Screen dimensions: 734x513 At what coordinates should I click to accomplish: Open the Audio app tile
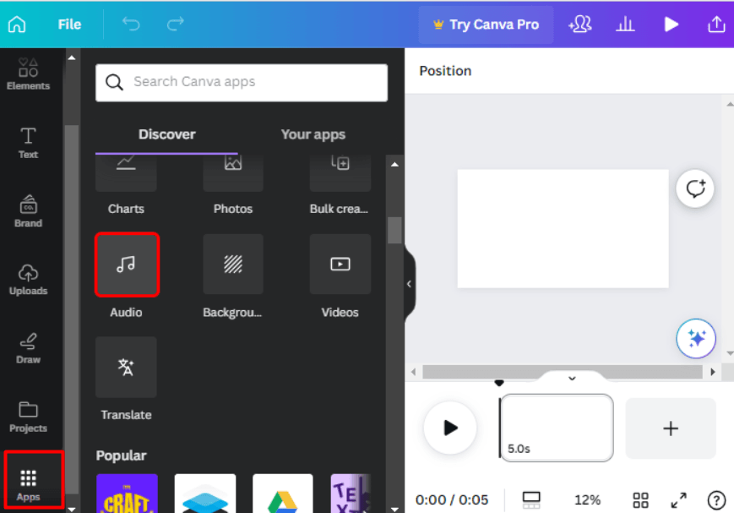click(127, 265)
